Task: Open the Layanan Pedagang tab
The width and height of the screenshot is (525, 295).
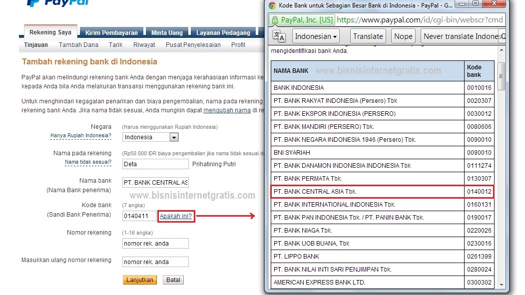Action: point(223,33)
